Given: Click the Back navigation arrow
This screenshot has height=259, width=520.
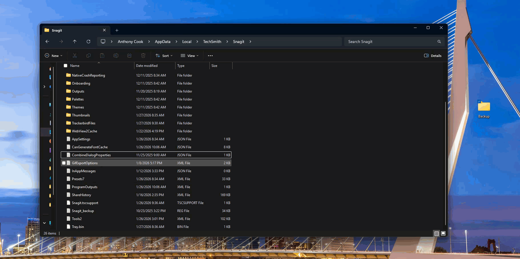Looking at the screenshot, I should click(x=47, y=42).
